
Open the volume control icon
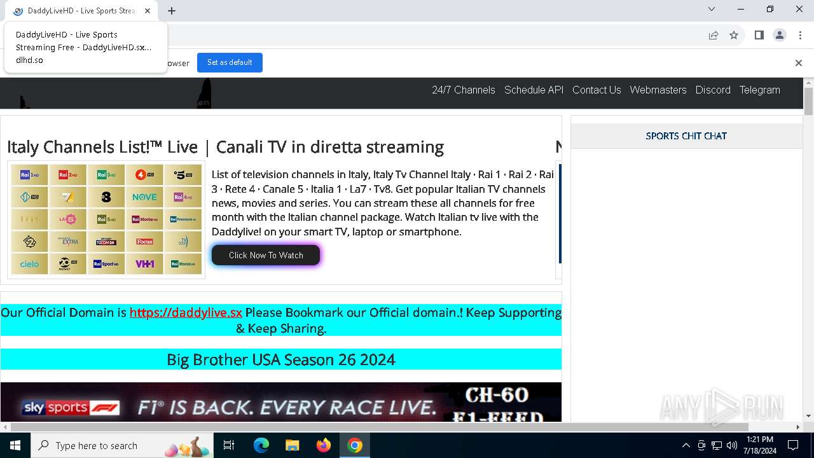coord(731,445)
